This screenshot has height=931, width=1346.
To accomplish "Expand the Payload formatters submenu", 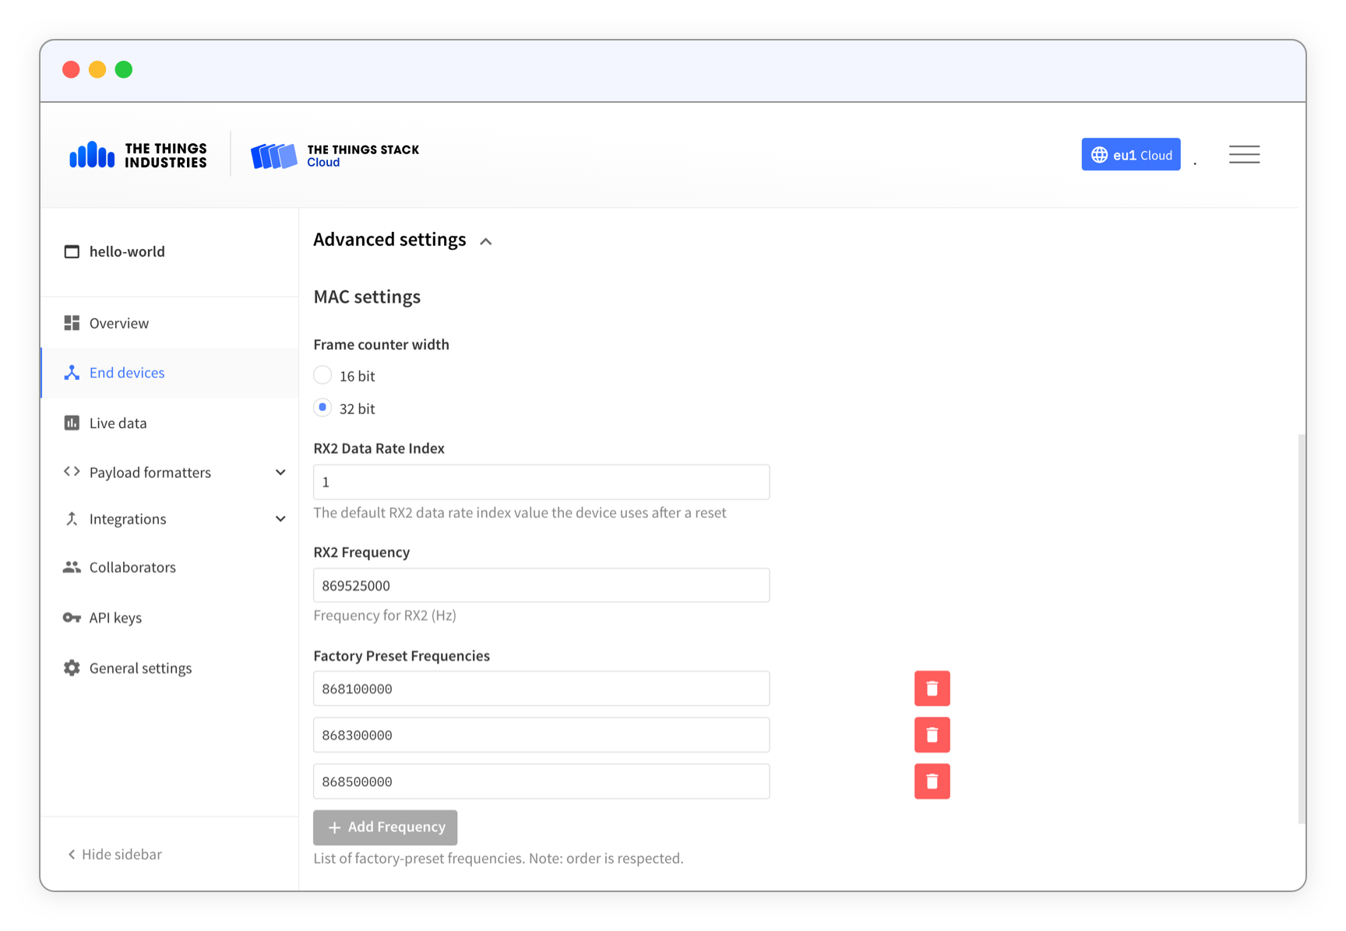I will pos(280,473).
